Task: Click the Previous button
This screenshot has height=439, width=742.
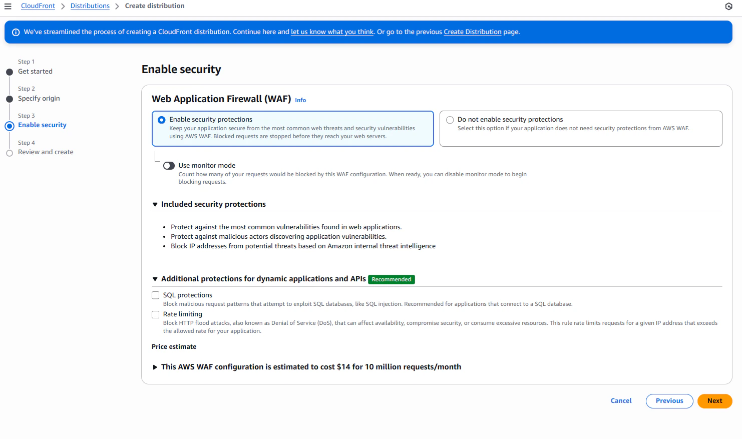Action: (669, 401)
